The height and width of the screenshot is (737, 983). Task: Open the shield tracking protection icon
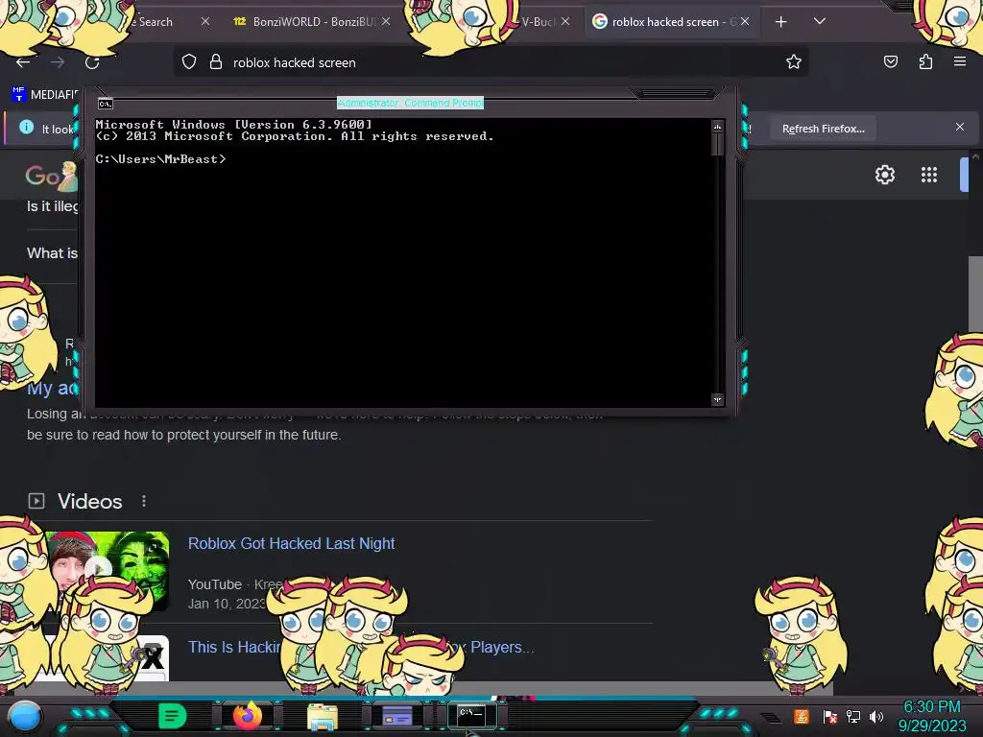(x=189, y=61)
